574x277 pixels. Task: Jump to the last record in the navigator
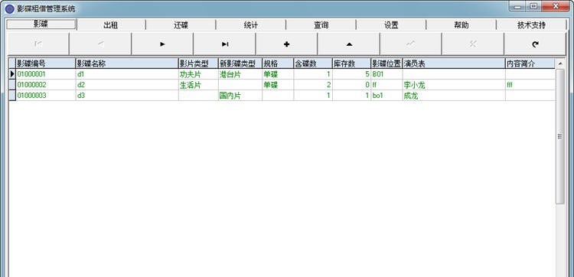225,44
